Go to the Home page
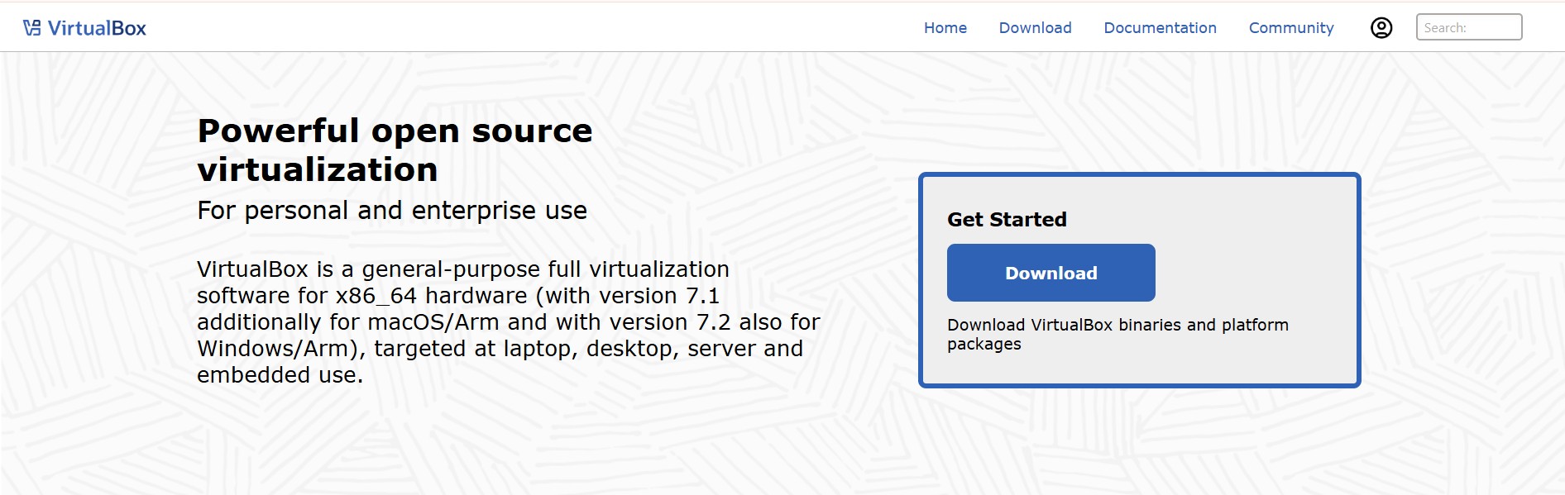The height and width of the screenshot is (495, 1565). [x=945, y=28]
